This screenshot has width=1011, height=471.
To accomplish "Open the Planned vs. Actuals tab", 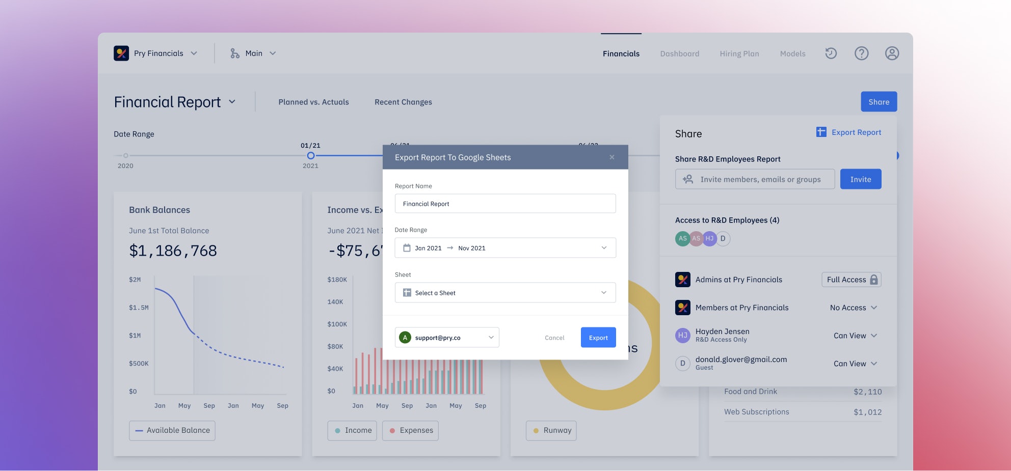I will pos(313,102).
